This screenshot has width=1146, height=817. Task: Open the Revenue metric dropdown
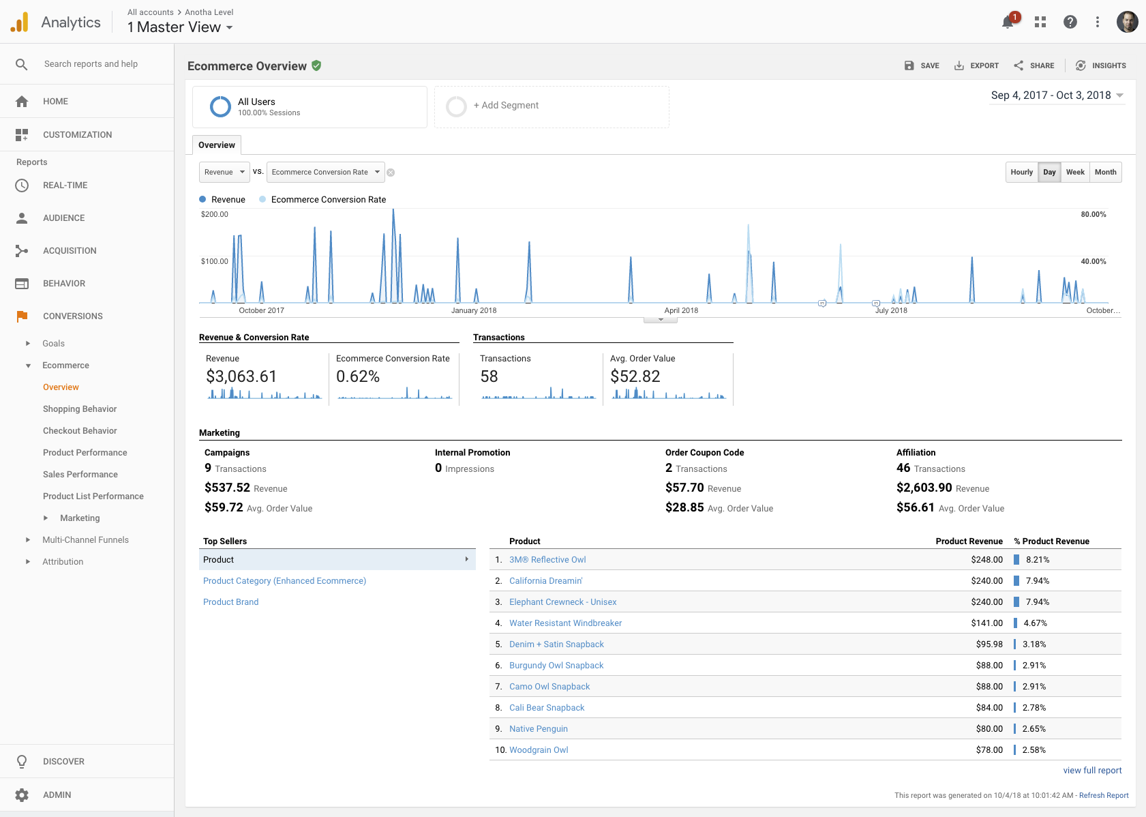click(224, 172)
